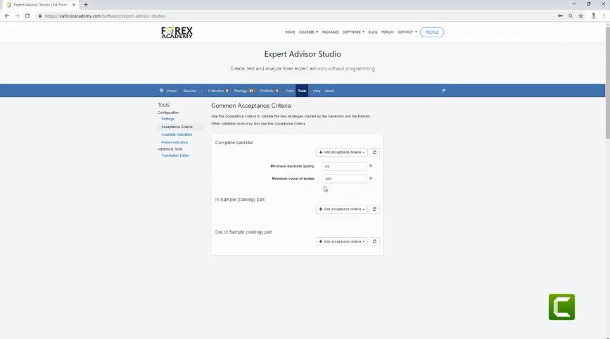Expand the Courses menu in site header
This screenshot has height=339, width=610.
click(308, 32)
